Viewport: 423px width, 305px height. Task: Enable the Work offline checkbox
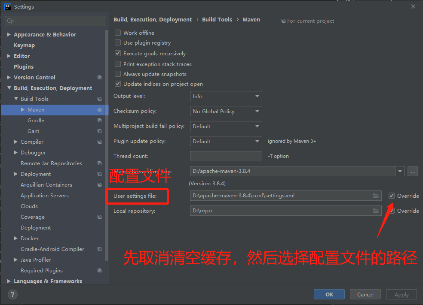(x=118, y=33)
